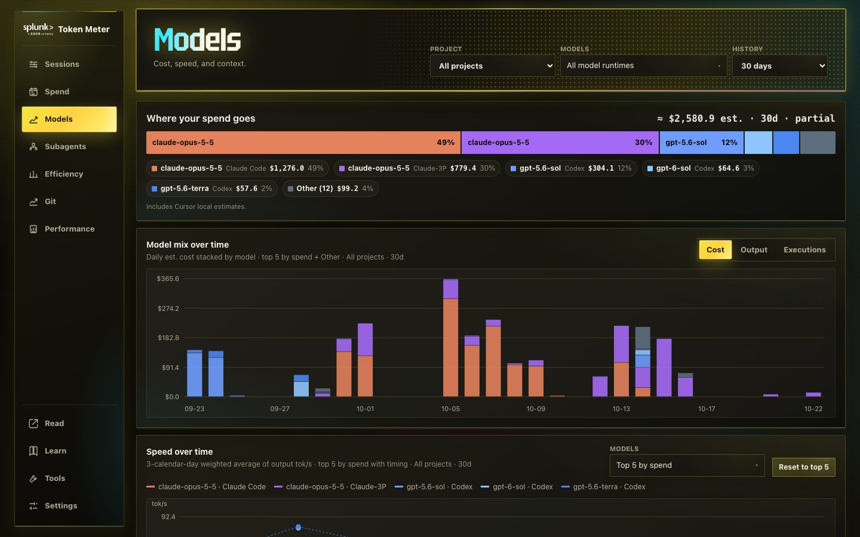The image size is (860, 537).
Task: Open the All model runtimes dropdown
Action: click(x=643, y=66)
